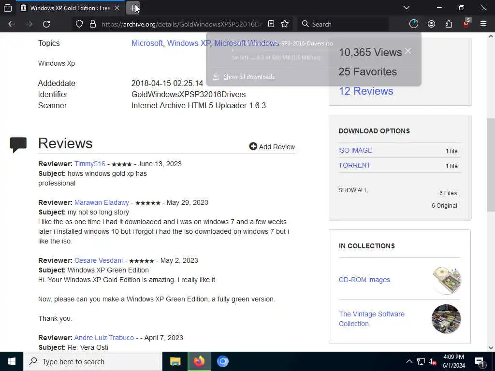Open reviewer Marawan Eladawy profile
495x371 pixels.
[102, 202]
